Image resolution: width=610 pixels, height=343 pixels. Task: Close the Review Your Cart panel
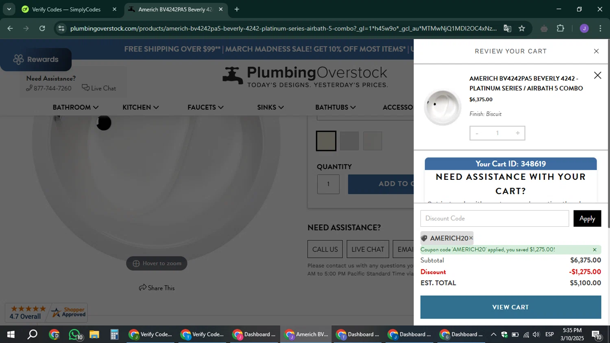click(596, 51)
